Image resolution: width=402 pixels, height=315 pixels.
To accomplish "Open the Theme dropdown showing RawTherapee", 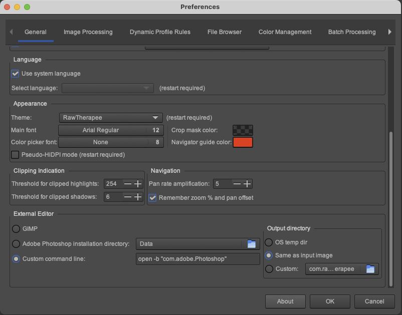I will (111, 118).
